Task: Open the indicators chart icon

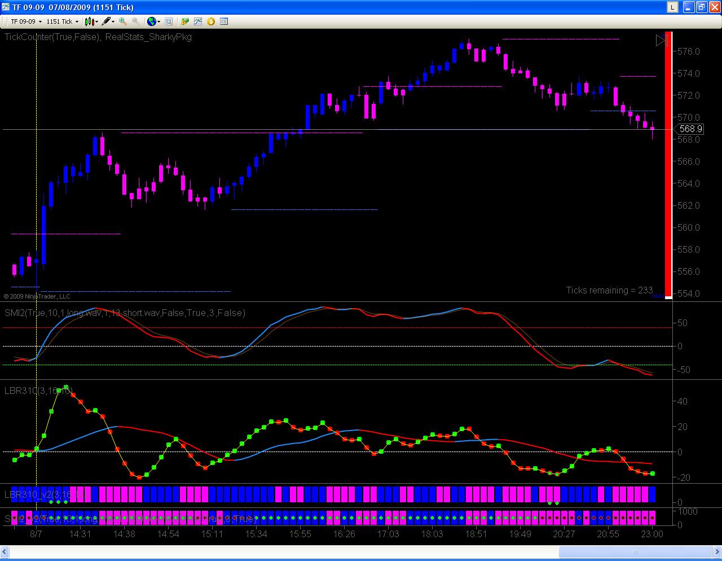Action: (x=198, y=21)
